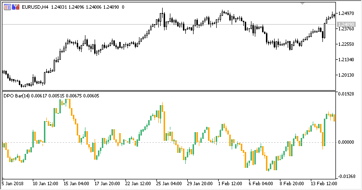Click price scale value 1.22550
This screenshot has height=190, width=362.
pyautogui.click(x=346, y=44)
